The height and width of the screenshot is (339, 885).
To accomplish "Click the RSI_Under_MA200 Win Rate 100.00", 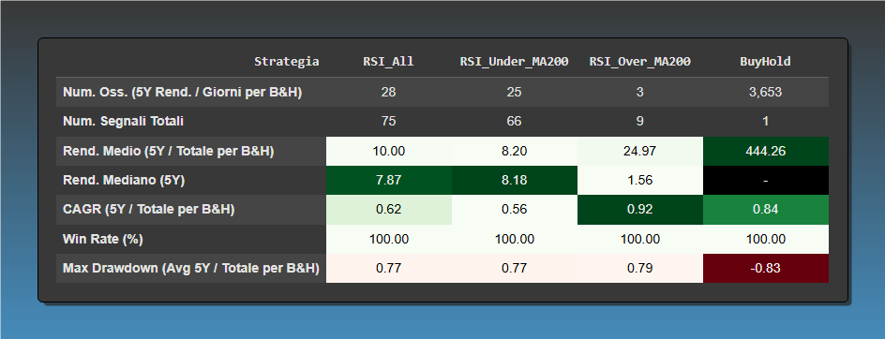I will click(x=515, y=239).
